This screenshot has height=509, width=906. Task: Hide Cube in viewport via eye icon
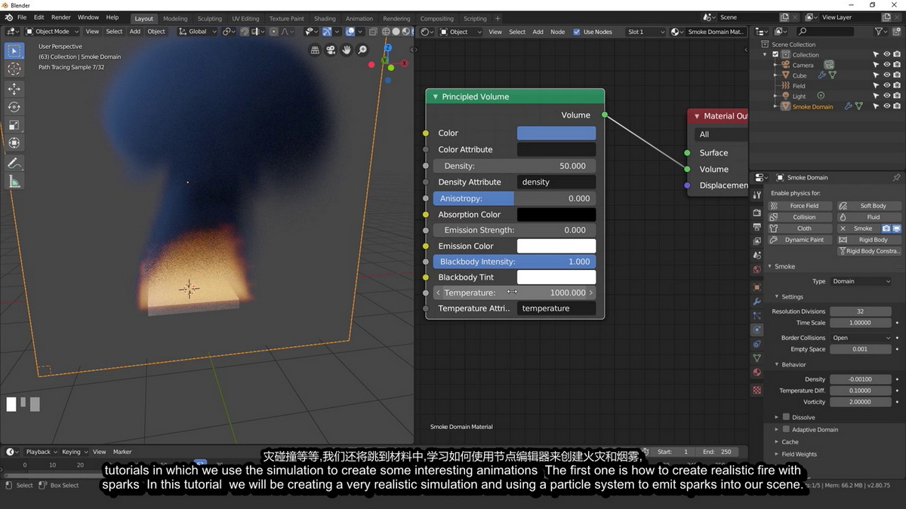[887, 75]
